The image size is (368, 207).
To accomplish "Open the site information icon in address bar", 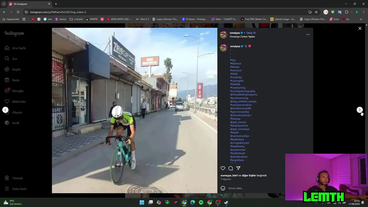I will 26,12.
